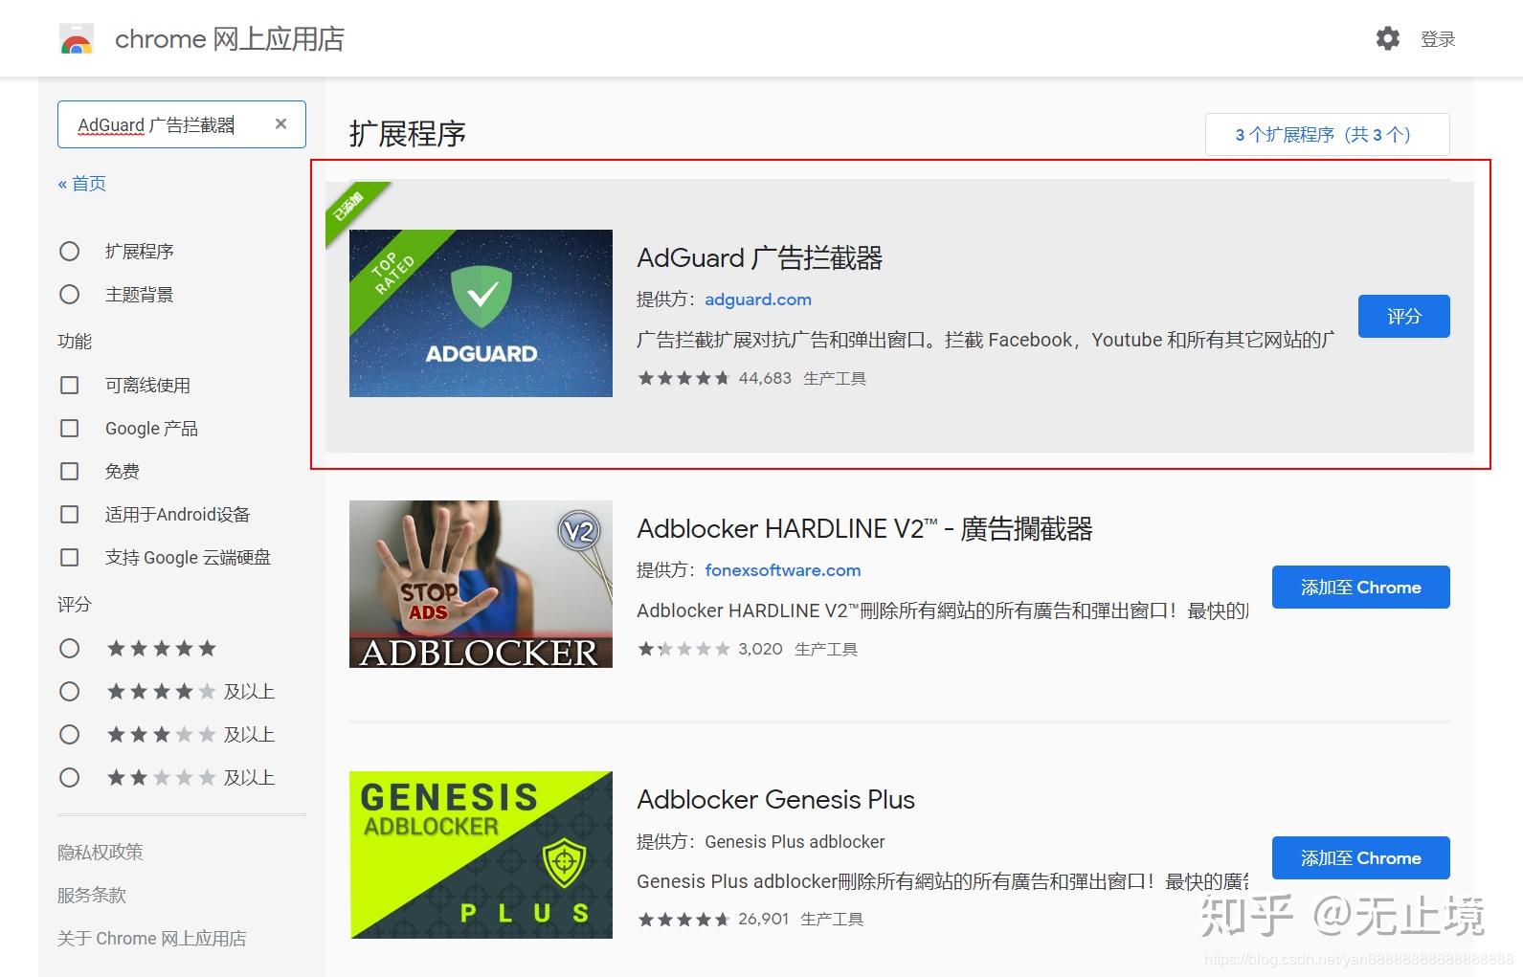
Task: Click the chrome 网上应用店 header title
Action: tap(230, 39)
